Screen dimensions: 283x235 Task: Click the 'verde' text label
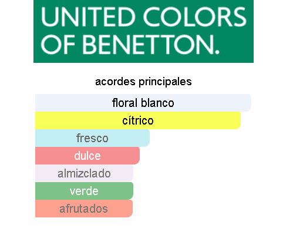click(84, 191)
